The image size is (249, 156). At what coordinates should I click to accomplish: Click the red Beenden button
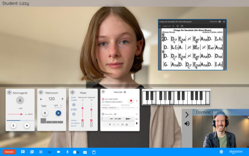(x=9, y=152)
